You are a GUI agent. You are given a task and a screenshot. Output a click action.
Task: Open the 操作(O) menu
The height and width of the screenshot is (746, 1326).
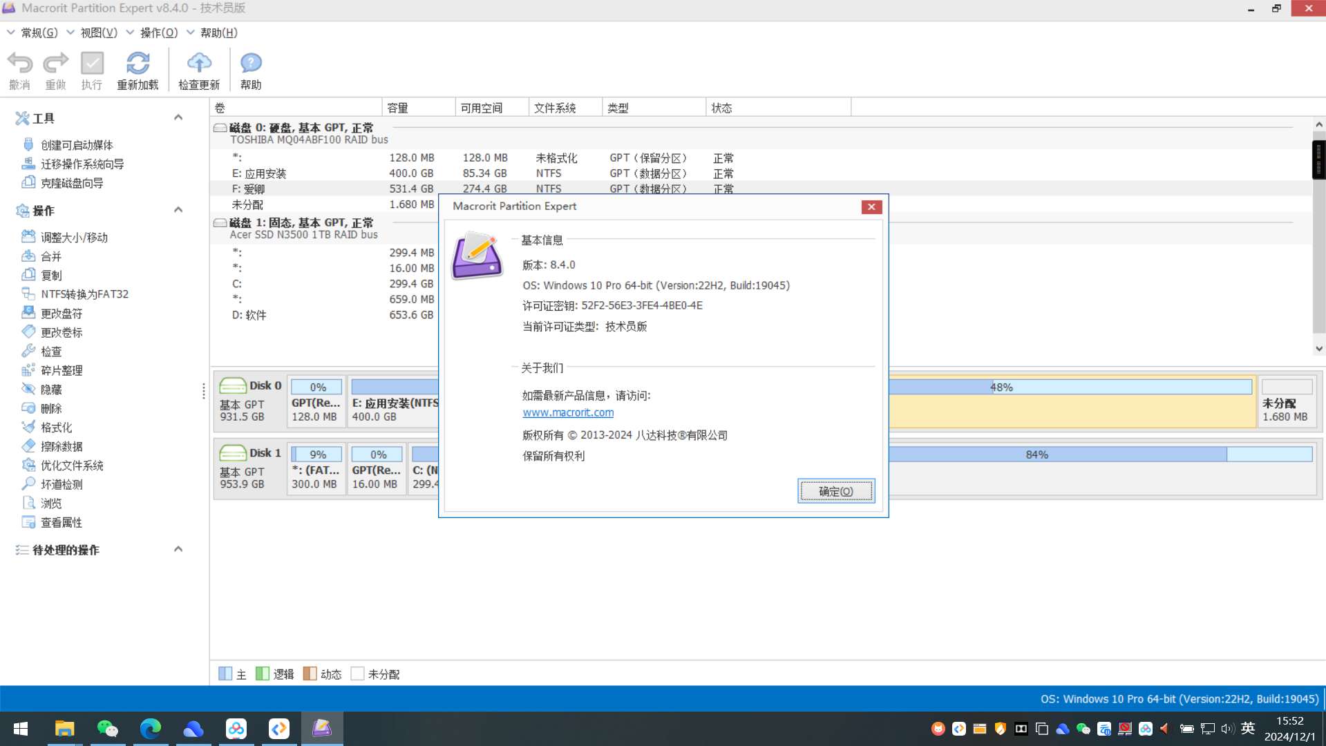(152, 32)
